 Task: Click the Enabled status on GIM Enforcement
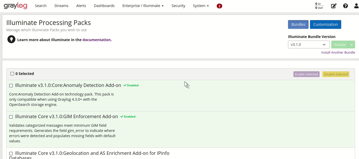pos(128,117)
